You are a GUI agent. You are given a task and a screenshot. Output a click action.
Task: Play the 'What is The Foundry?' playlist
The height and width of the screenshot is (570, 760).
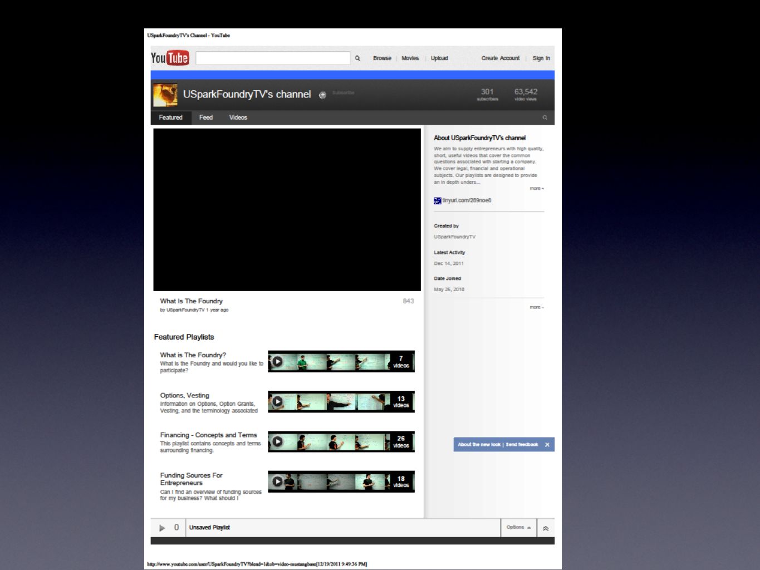click(277, 362)
